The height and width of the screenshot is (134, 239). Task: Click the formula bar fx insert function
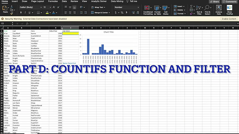click(x=27, y=24)
